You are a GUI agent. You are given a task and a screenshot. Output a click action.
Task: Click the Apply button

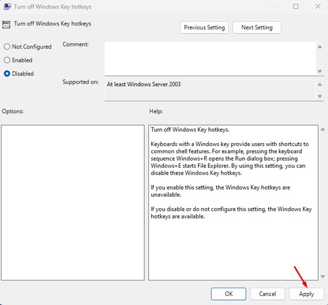307,294
